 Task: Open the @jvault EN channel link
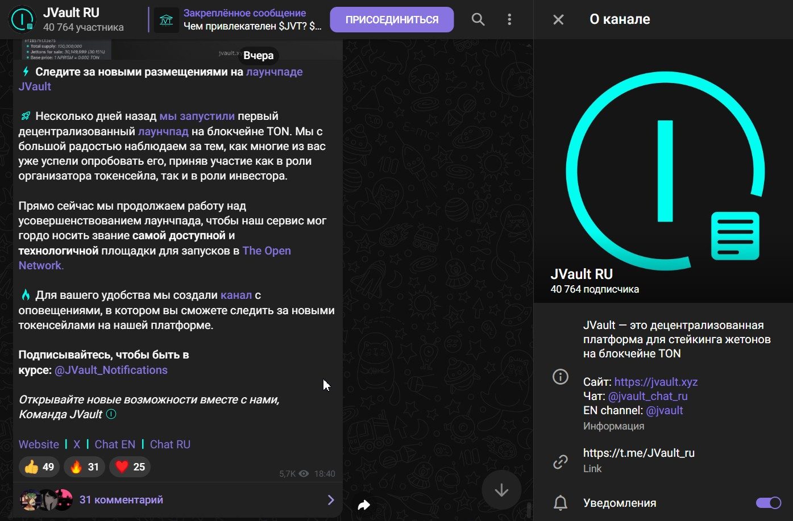point(665,410)
